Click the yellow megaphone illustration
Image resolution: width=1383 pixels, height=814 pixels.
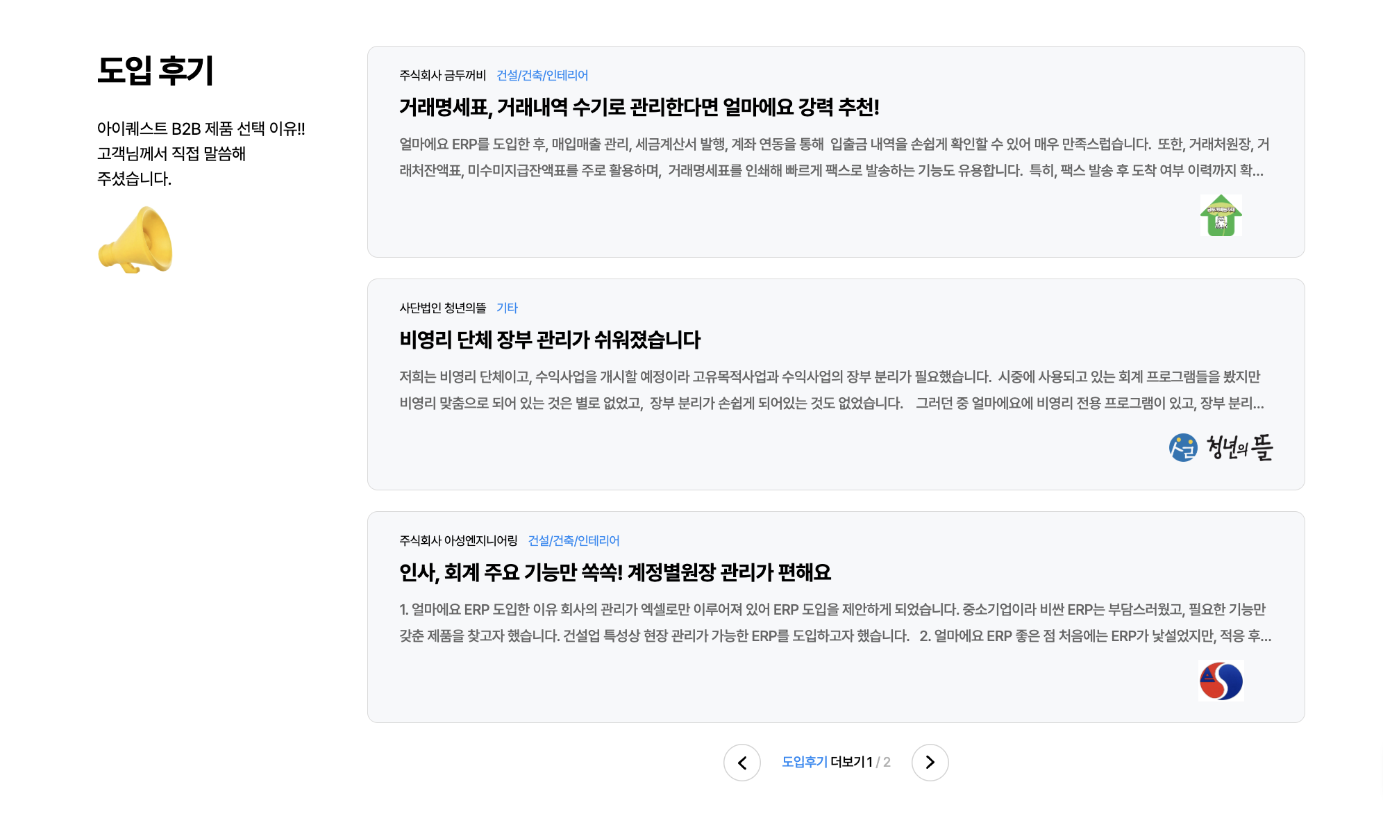click(x=136, y=238)
